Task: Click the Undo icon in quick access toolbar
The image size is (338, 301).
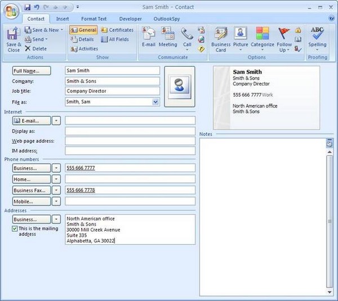Action: click(x=37, y=7)
